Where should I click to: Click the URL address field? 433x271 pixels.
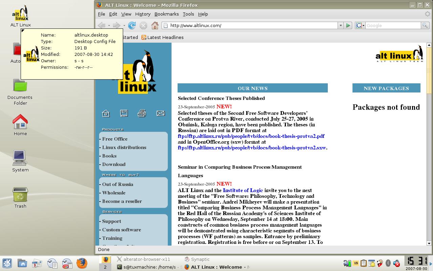[x=250, y=25]
